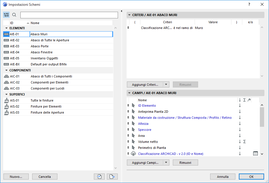Screen dimensions: 269x183
Task: Select the Altezza field
Action: click(143, 124)
